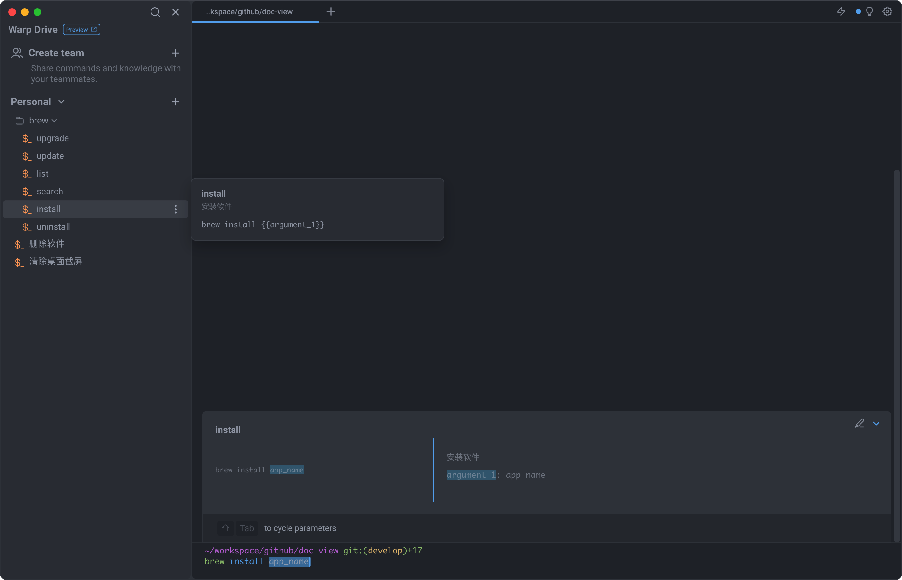
Task: Edit the install workflow with pencil icon
Action: click(x=860, y=424)
